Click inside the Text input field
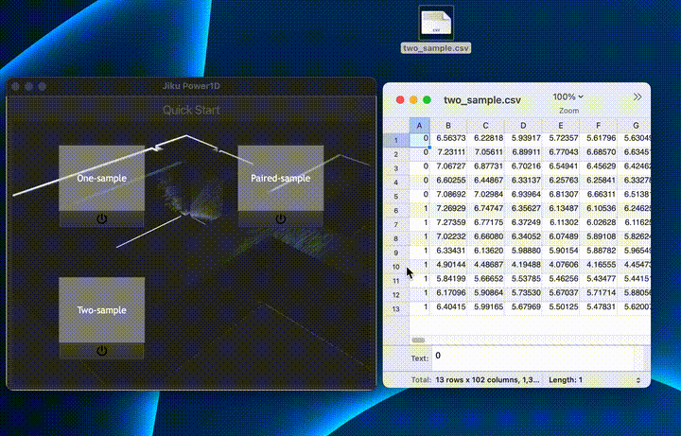This screenshot has height=436, width=681. coord(530,358)
